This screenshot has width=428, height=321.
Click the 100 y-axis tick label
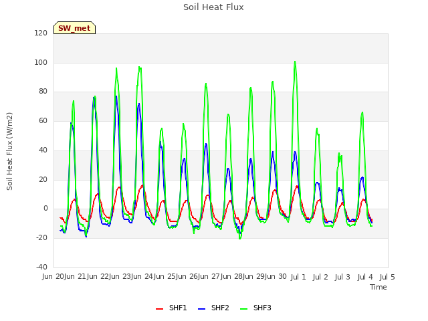point(41,62)
